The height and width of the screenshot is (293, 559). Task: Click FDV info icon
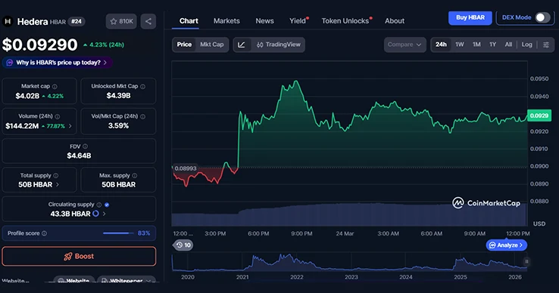[x=85, y=146]
